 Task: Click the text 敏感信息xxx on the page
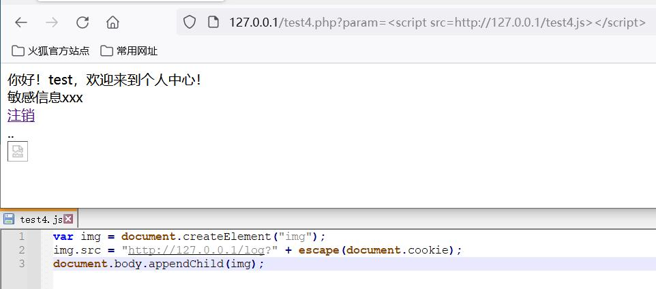45,97
